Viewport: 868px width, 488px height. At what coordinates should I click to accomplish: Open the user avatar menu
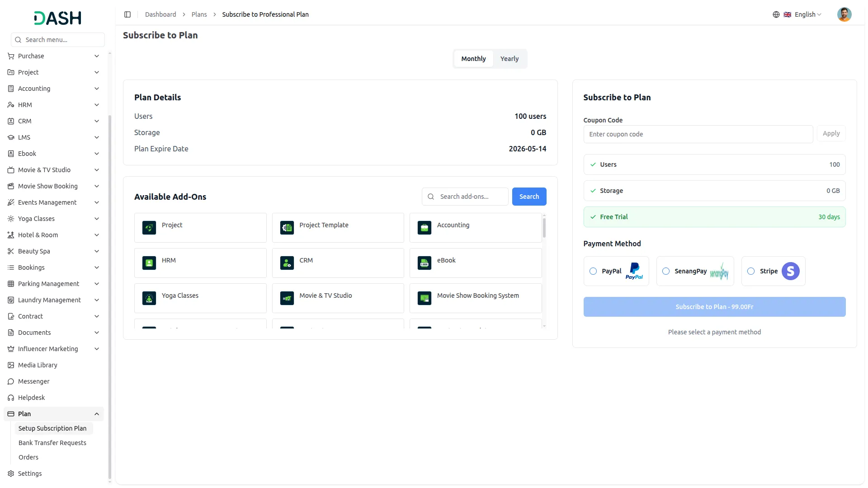(x=844, y=14)
